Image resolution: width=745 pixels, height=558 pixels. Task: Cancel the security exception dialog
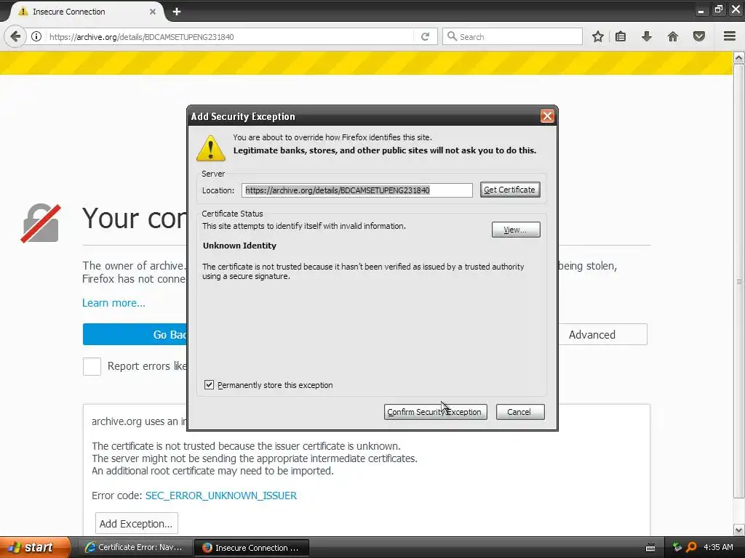coord(519,412)
